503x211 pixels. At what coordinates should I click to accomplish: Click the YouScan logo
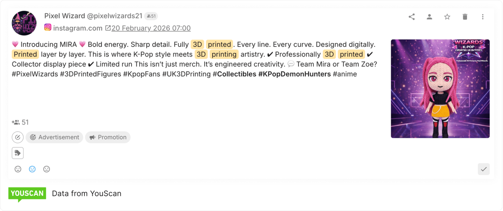point(27,194)
